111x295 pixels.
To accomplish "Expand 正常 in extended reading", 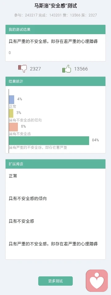I will pyautogui.click(x=13, y=176).
